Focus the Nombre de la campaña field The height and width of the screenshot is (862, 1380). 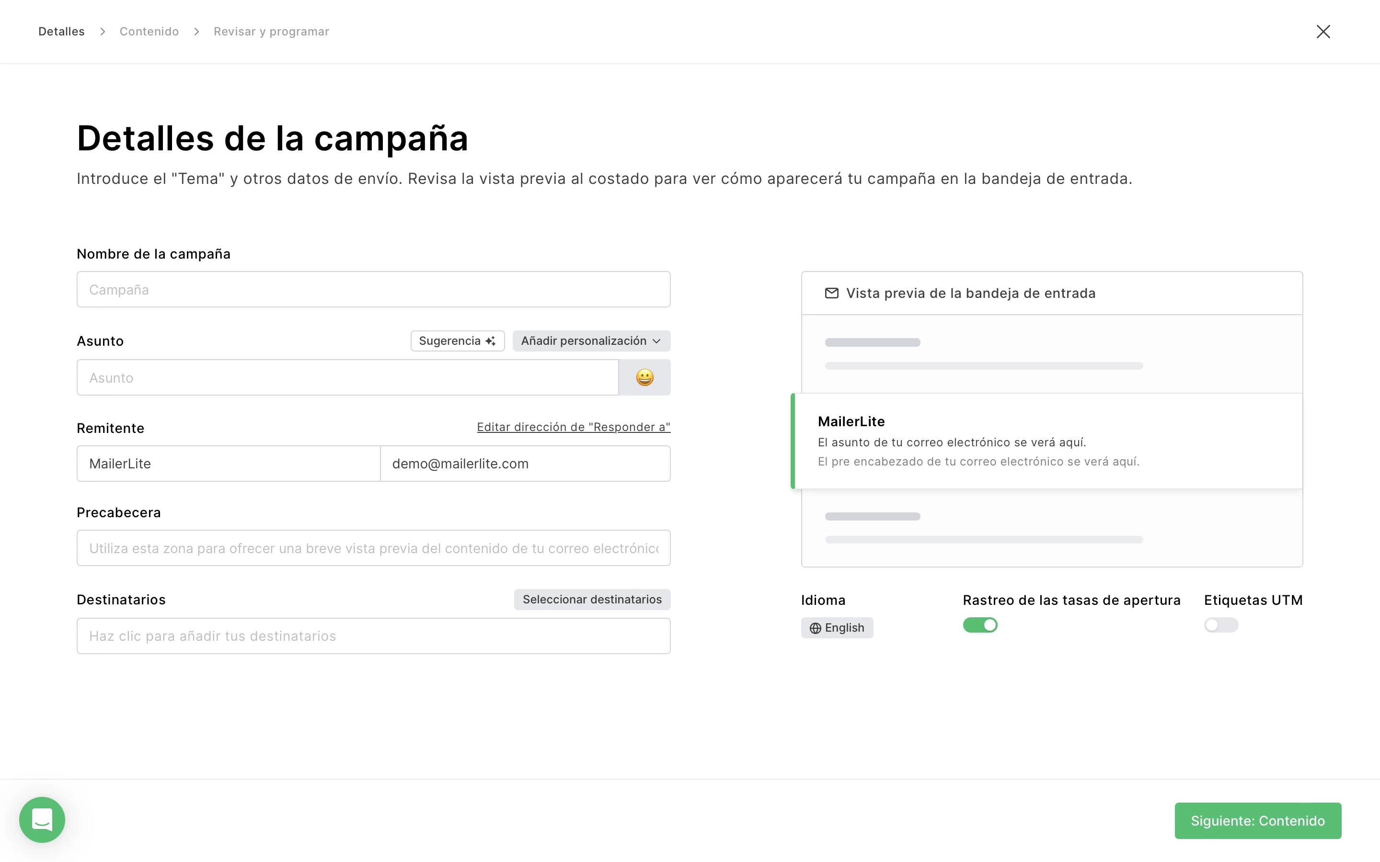click(374, 290)
